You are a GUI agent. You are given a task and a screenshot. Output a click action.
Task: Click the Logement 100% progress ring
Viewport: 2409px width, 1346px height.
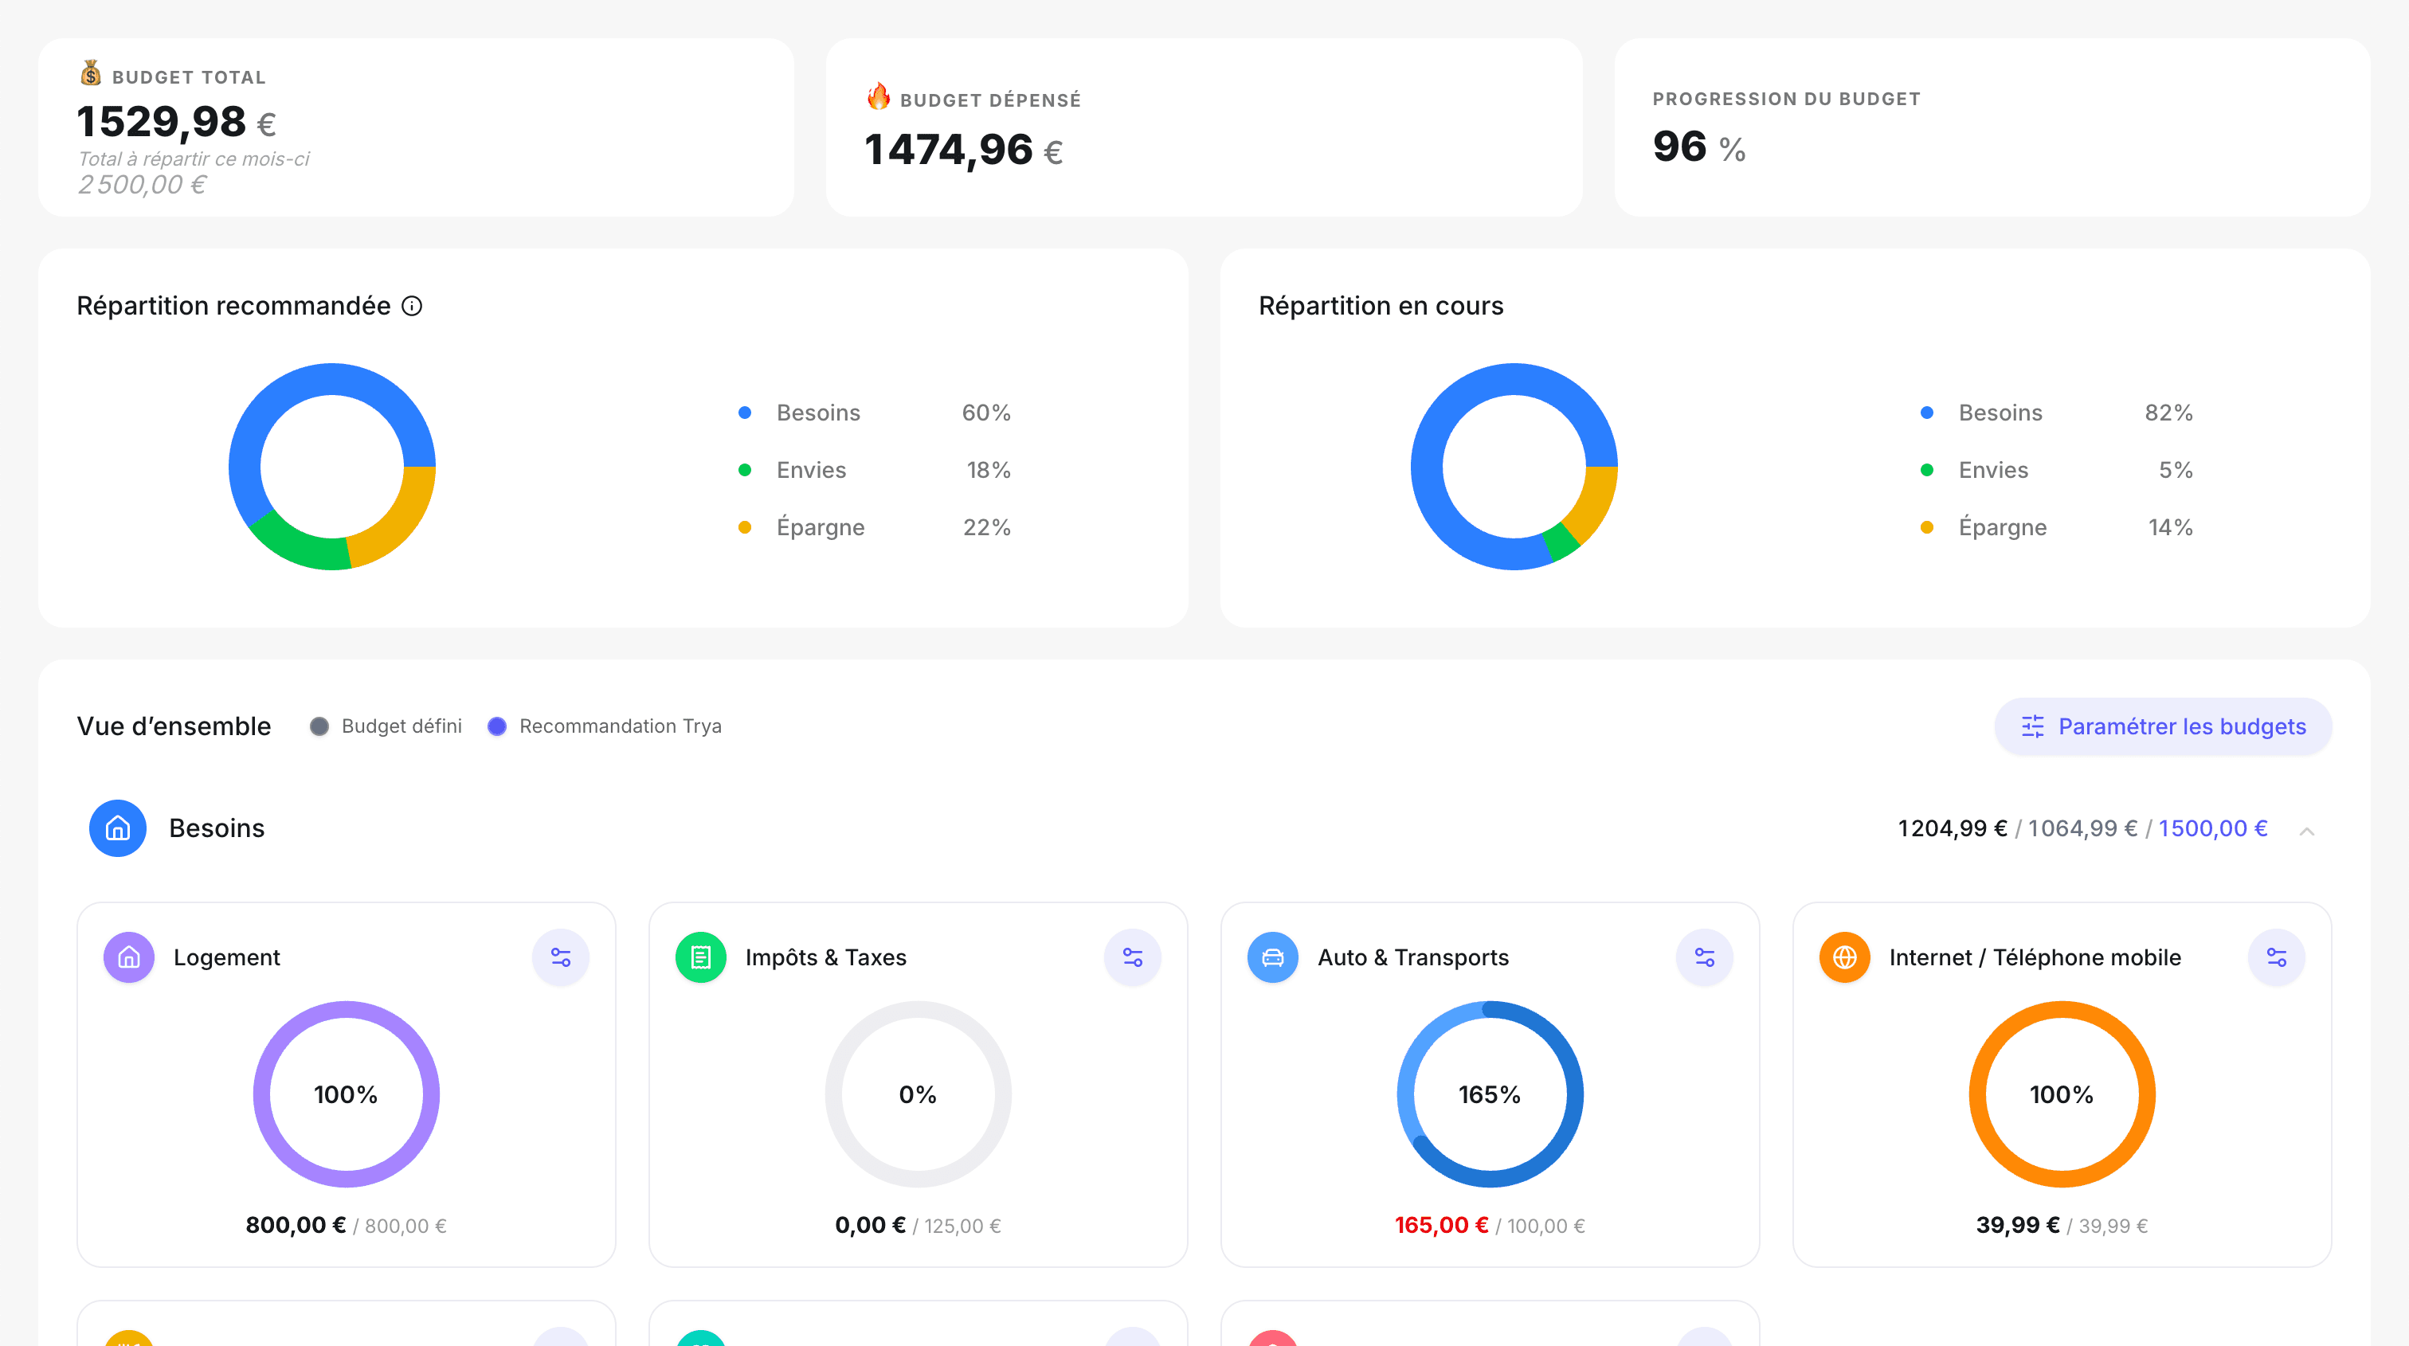tap(346, 1094)
